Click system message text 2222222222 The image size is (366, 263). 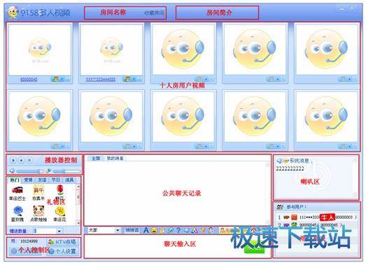(x=290, y=168)
